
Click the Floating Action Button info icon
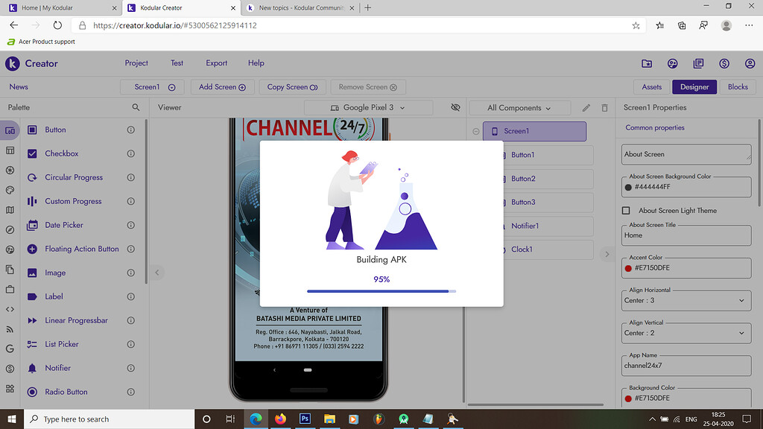click(x=131, y=249)
